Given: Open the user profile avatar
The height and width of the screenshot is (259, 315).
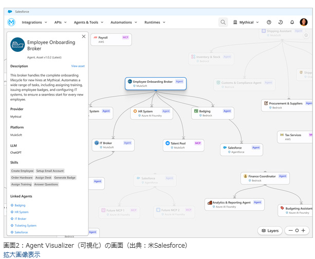Looking at the screenshot, I should [x=304, y=22].
